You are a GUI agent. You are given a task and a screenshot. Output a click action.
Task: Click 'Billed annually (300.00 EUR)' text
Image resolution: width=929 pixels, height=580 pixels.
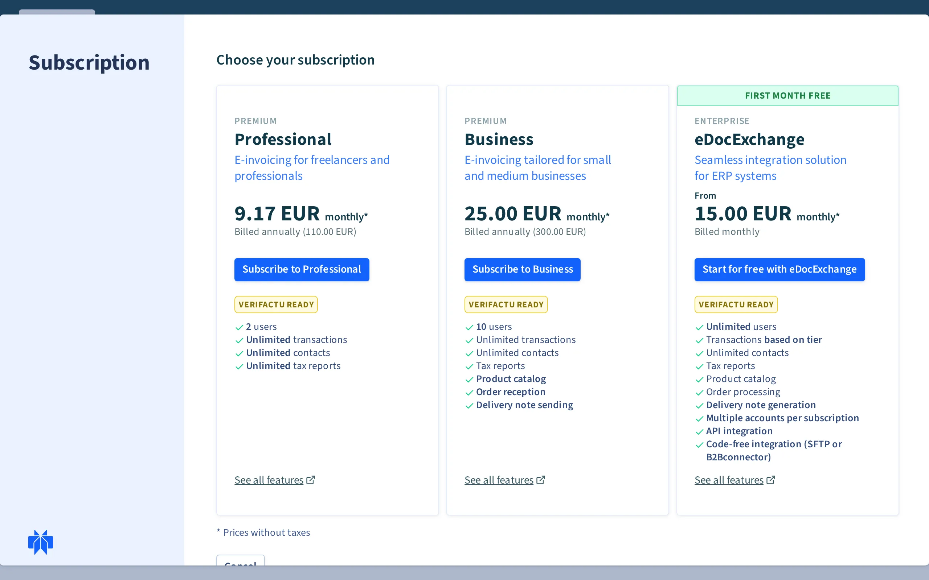tap(525, 232)
